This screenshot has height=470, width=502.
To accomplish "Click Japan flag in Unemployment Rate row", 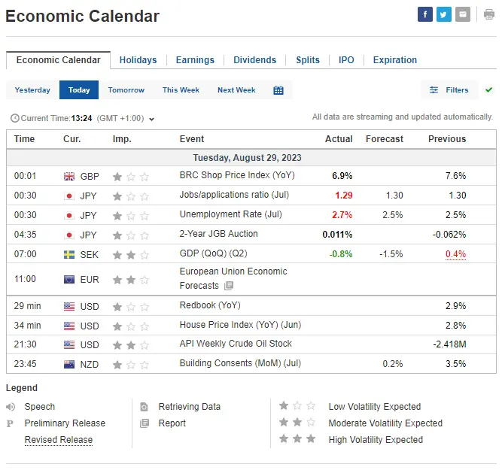I will [69, 216].
